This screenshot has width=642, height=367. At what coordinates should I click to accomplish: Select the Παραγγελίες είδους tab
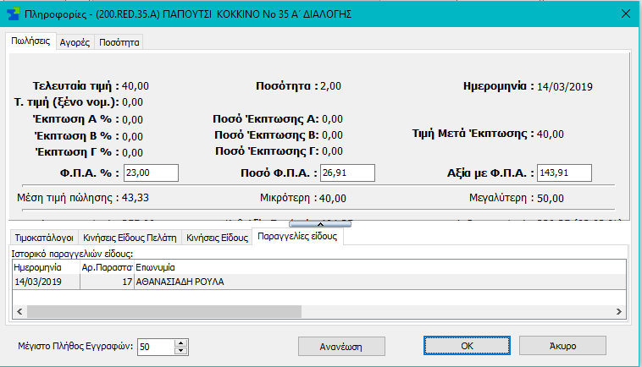pos(297,236)
